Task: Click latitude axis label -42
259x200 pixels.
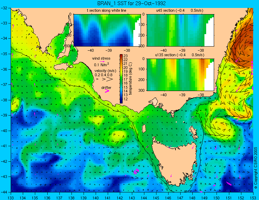Action: 4,161
